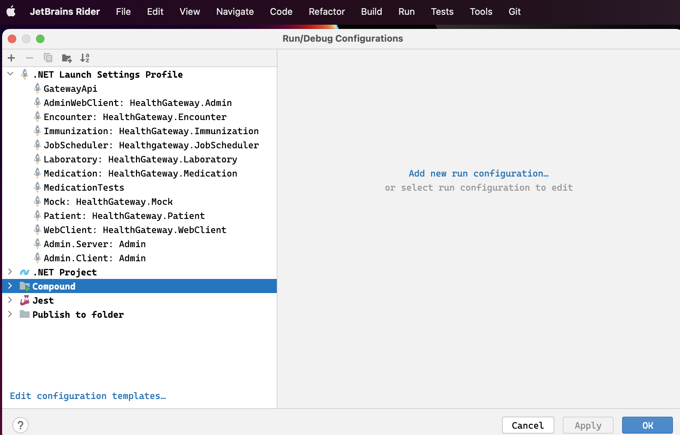Click the rocket icon beside Admin.Server
This screenshot has height=435, width=680.
click(37, 244)
